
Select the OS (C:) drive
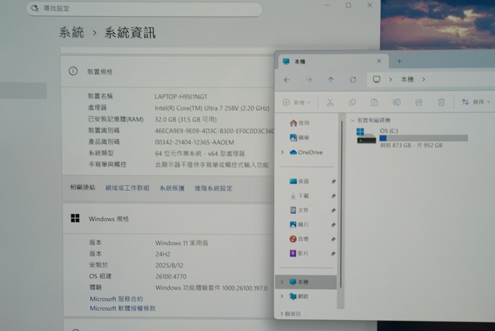pos(412,138)
